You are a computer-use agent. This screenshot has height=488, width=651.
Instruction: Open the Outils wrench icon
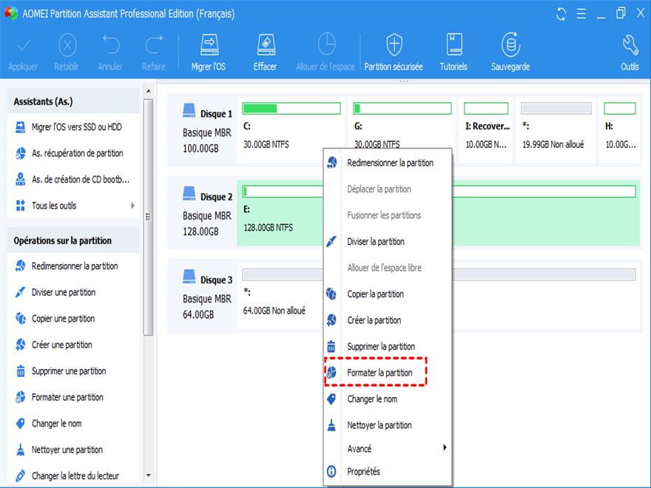coord(630,45)
